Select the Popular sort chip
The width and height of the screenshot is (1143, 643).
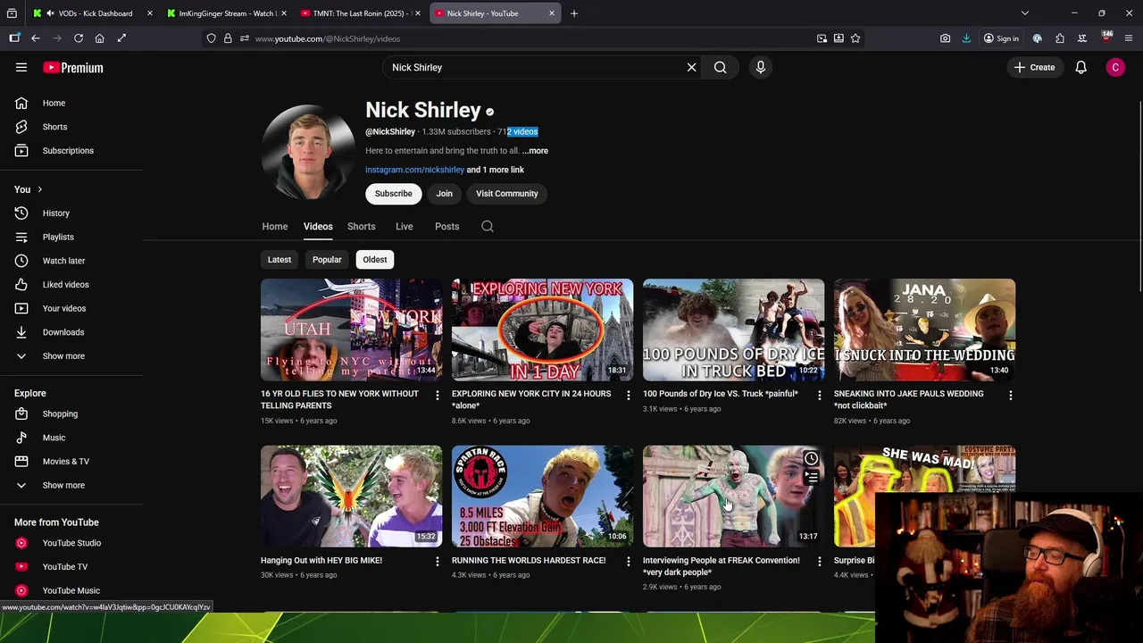point(327,259)
